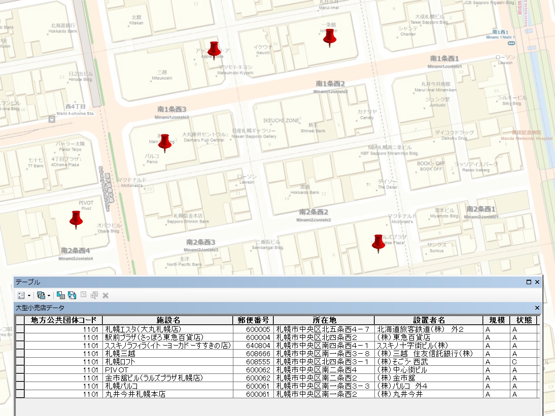The height and width of the screenshot is (416, 555).
Task: Click postal code cell 600005
Action: (253, 329)
